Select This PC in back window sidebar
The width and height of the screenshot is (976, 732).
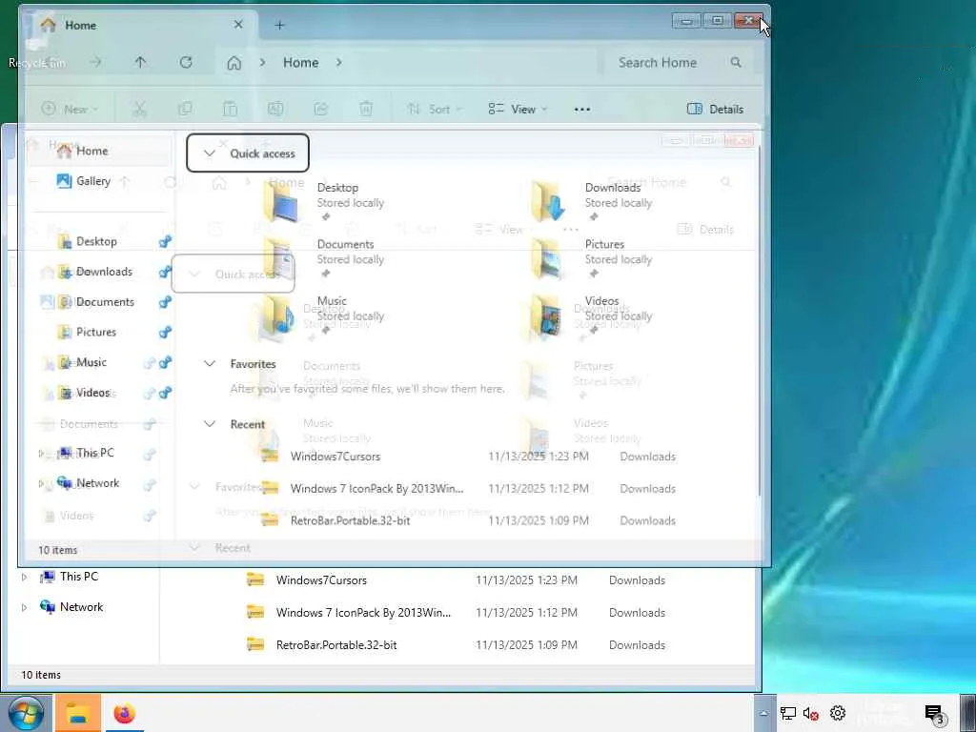point(79,577)
